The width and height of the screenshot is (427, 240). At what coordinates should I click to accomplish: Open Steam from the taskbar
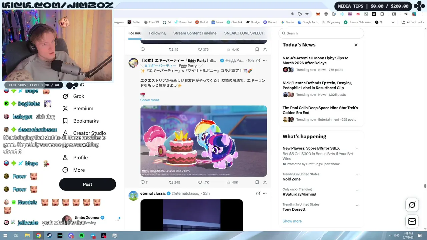pos(49,236)
